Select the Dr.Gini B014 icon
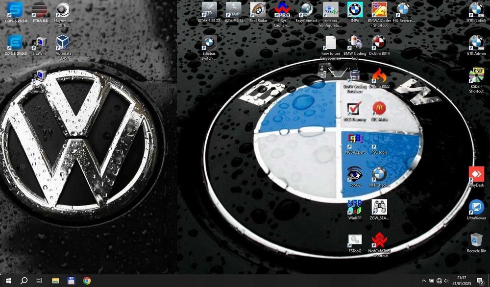 (379, 43)
